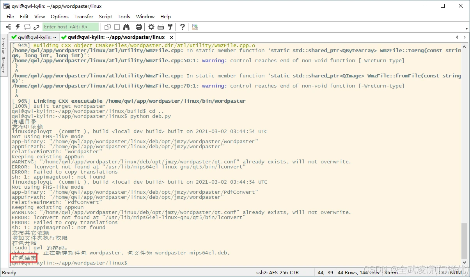Click the final shell prompt line

tap(69, 263)
